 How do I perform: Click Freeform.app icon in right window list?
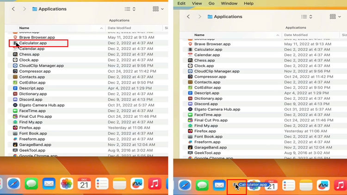click(190, 142)
